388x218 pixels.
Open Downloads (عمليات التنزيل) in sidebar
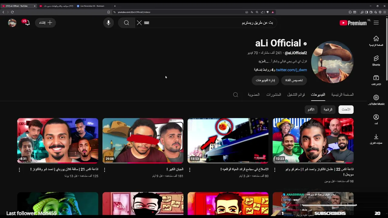point(376,139)
